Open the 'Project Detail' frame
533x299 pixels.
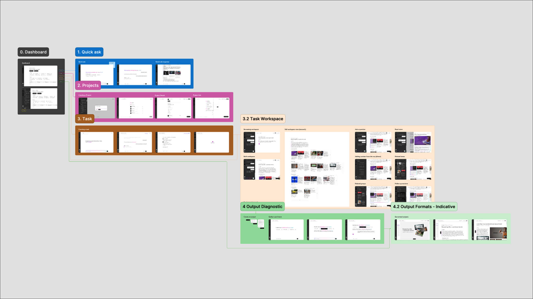(x=173, y=108)
